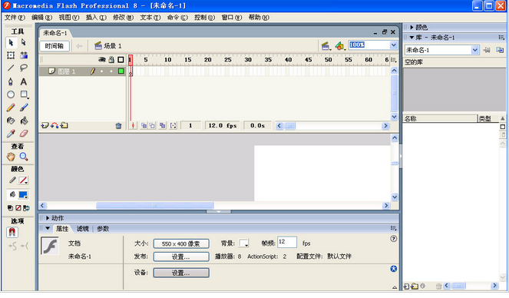Open the 文件 menu

(x=15, y=17)
